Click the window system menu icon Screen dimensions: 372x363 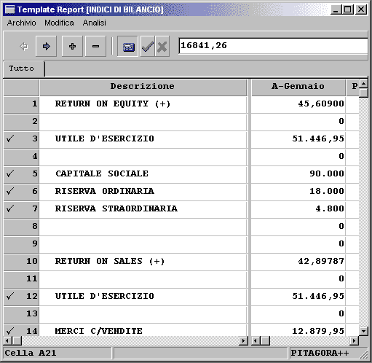coord(10,9)
